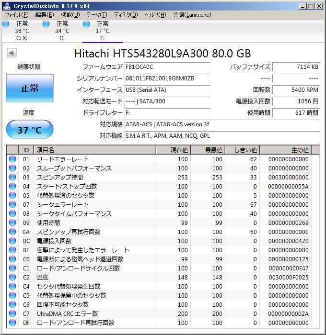
Task: Click the ドライブレター field F:
Action: tap(168, 113)
